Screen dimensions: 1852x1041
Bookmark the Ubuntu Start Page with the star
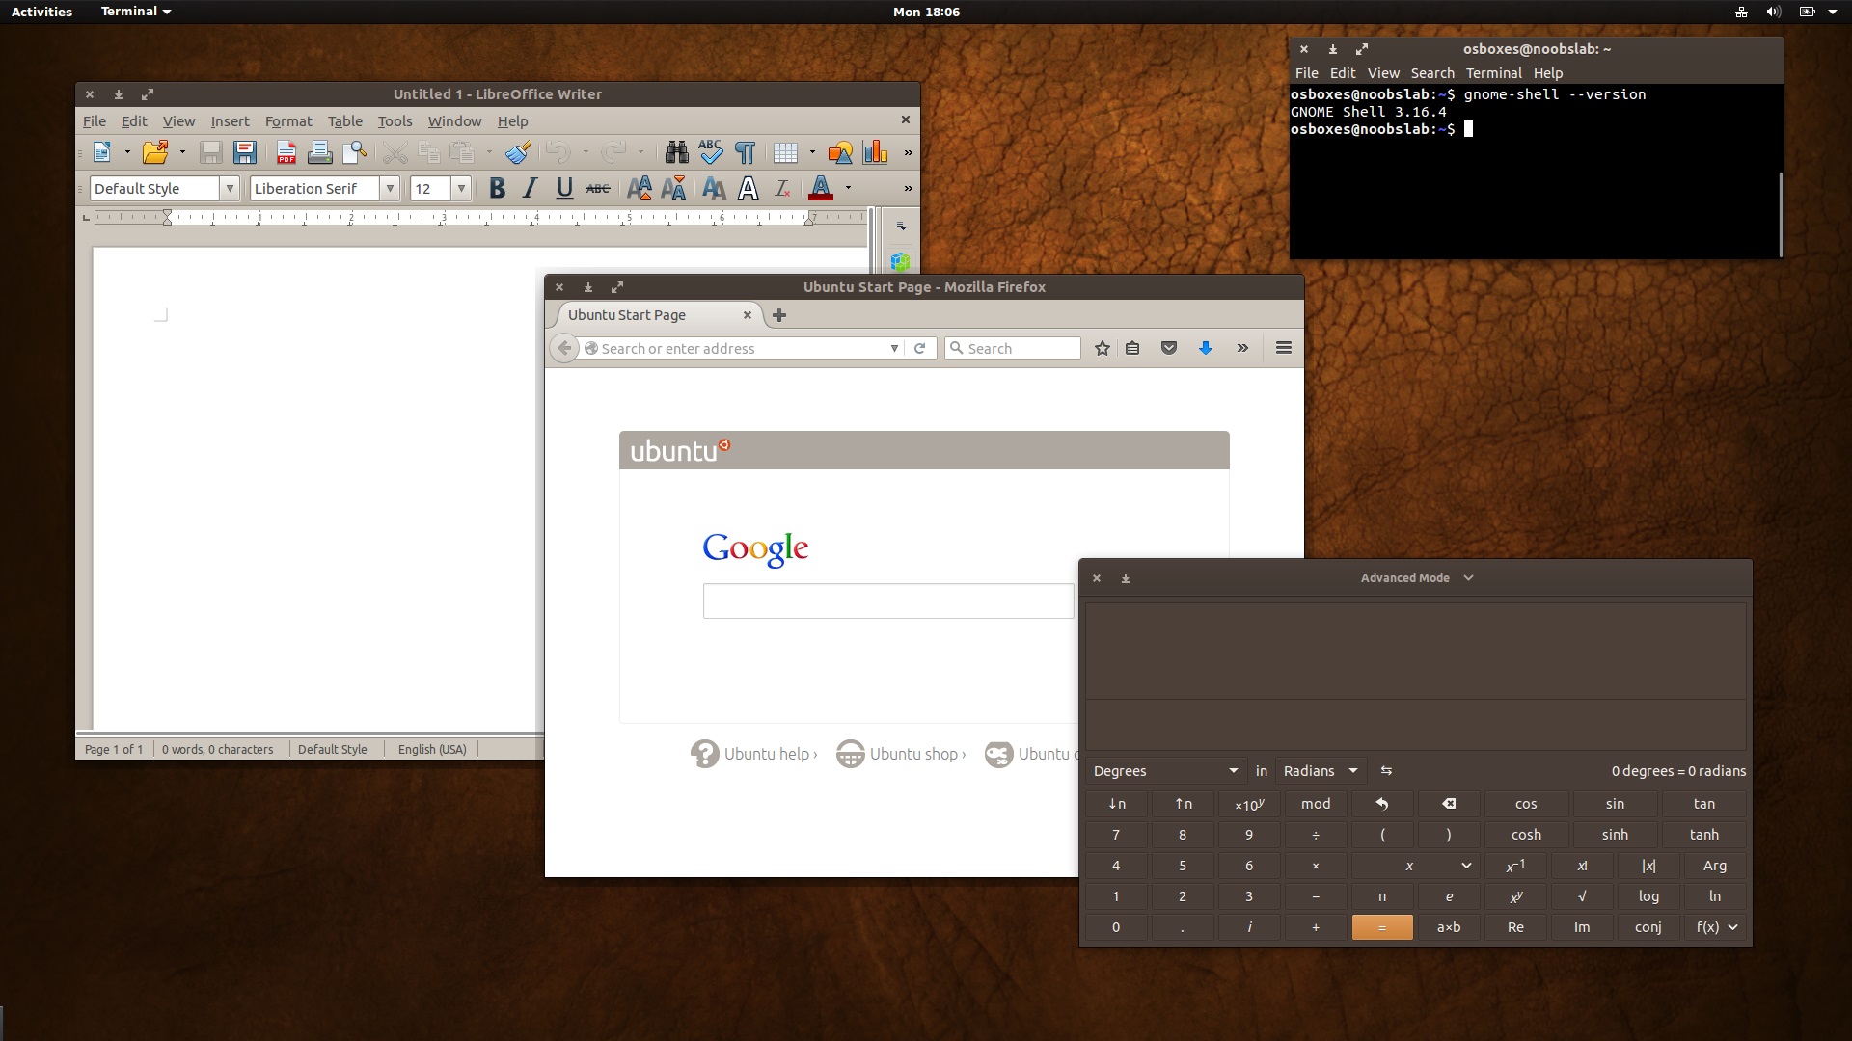click(1102, 348)
